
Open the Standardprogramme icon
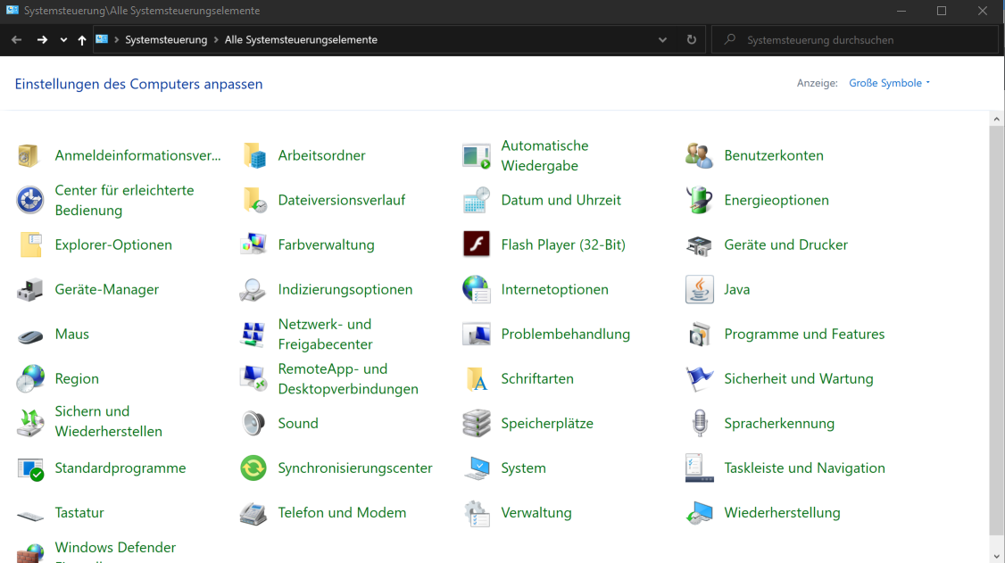click(x=29, y=468)
